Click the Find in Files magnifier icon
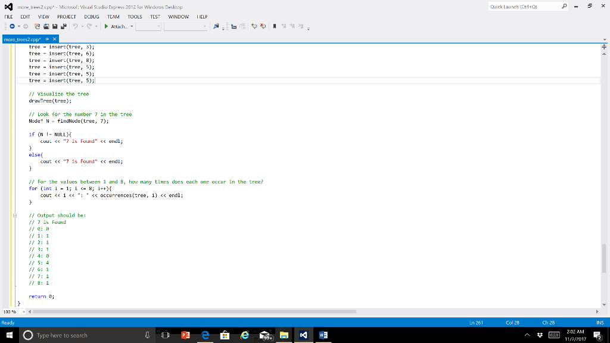Viewport: 610px width, 343px height. 215,26
